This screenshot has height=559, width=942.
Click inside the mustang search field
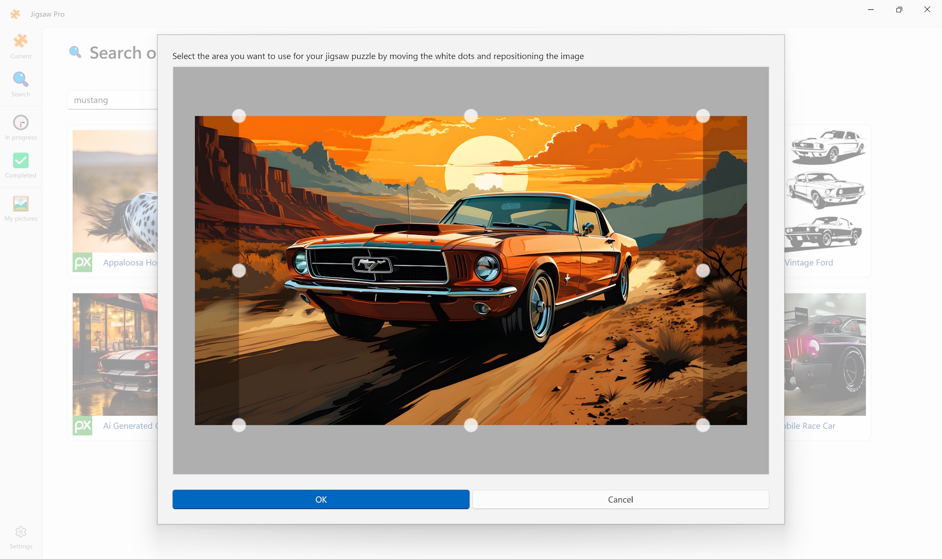click(113, 100)
